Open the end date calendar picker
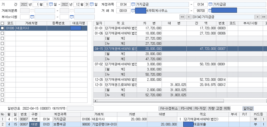 pyautogui.click(x=92, y=4)
